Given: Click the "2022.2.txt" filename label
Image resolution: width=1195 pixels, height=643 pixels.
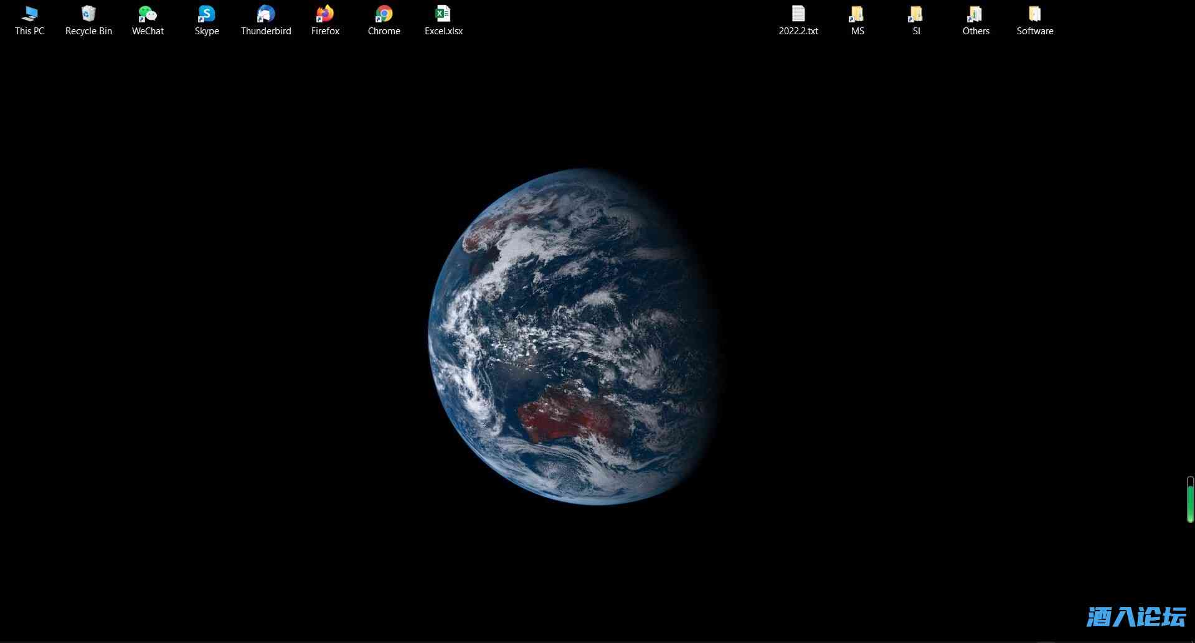Looking at the screenshot, I should click(798, 31).
